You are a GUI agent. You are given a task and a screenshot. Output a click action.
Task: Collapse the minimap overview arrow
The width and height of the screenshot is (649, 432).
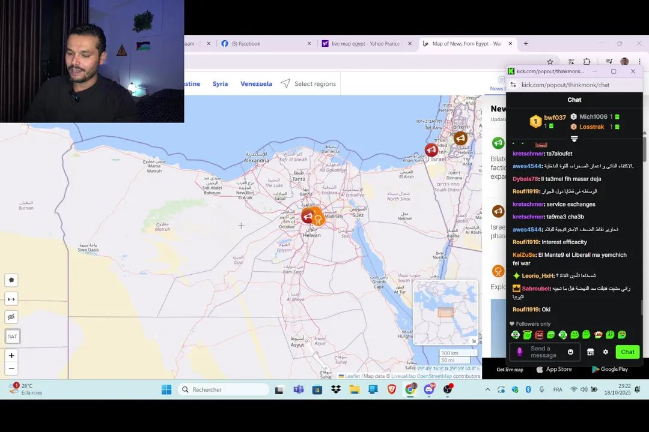(474, 341)
